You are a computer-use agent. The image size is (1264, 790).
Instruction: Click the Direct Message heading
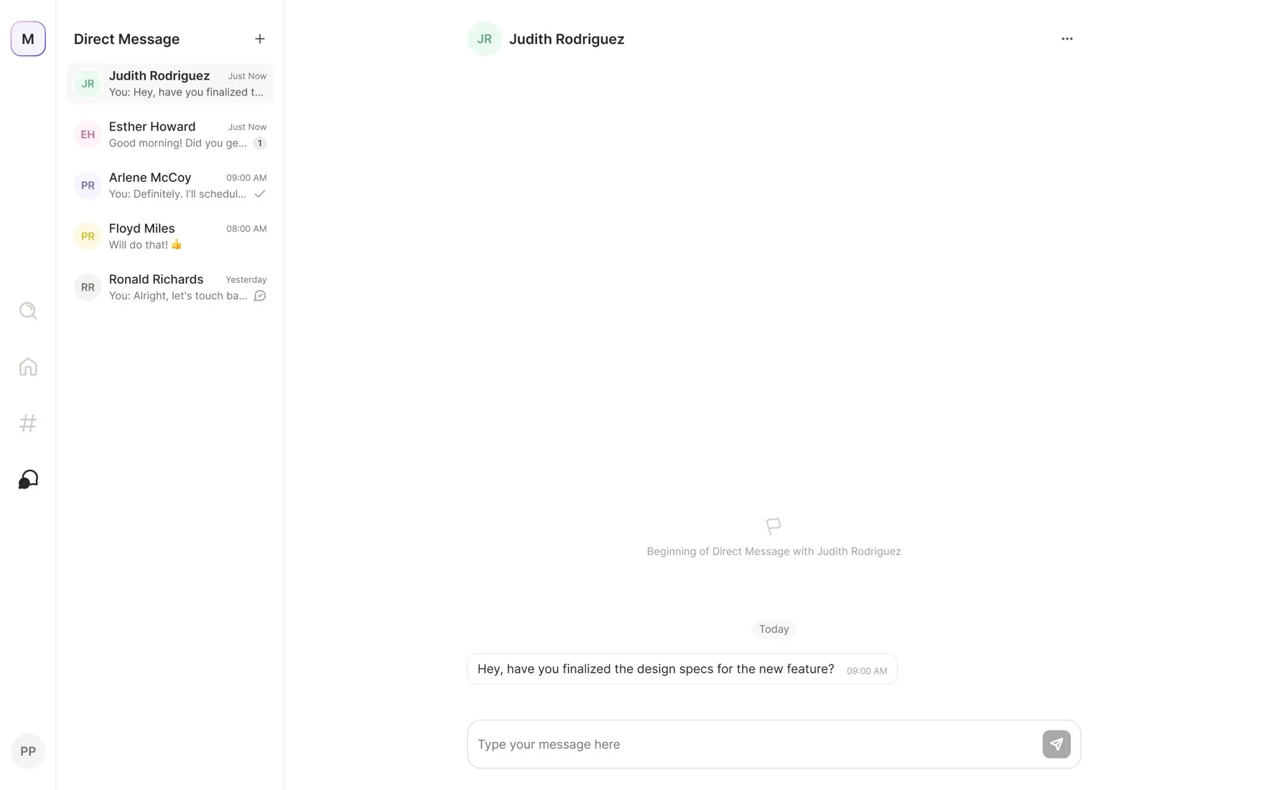[126, 39]
